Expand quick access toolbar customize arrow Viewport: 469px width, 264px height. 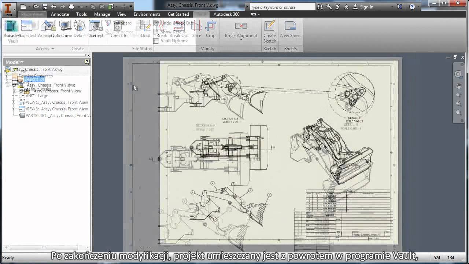tap(131, 7)
